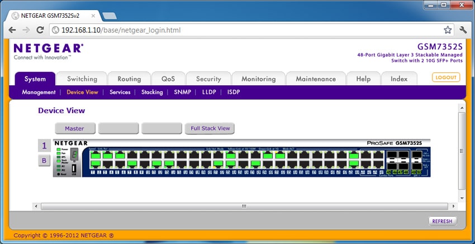Click the 10G SFP+ port 50

pyautogui.click(x=417, y=166)
